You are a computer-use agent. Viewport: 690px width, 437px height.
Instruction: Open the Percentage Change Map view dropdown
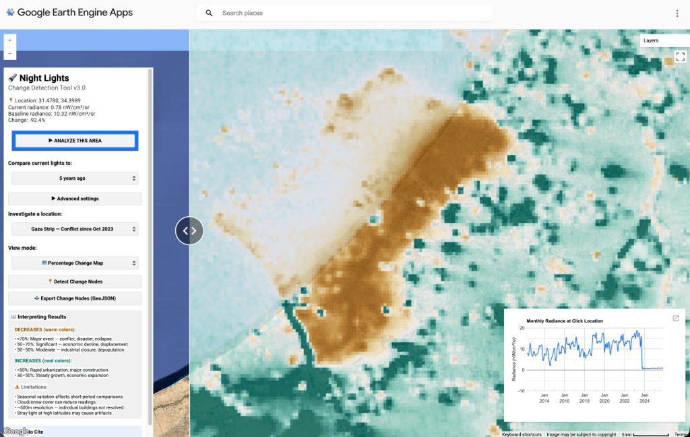pos(75,263)
